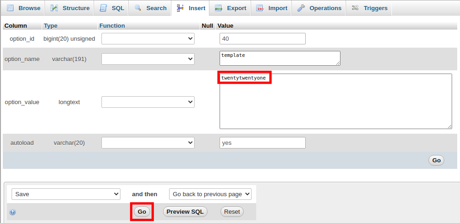Click the 'varchar(20)' type text
This screenshot has height=223, width=460.
click(x=69, y=143)
